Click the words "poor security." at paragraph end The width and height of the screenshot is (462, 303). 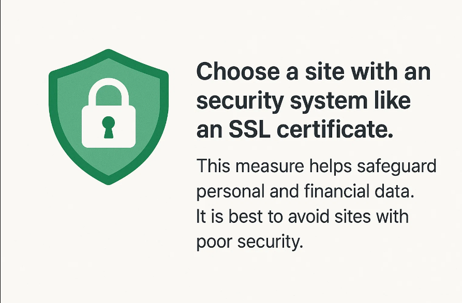(249, 243)
